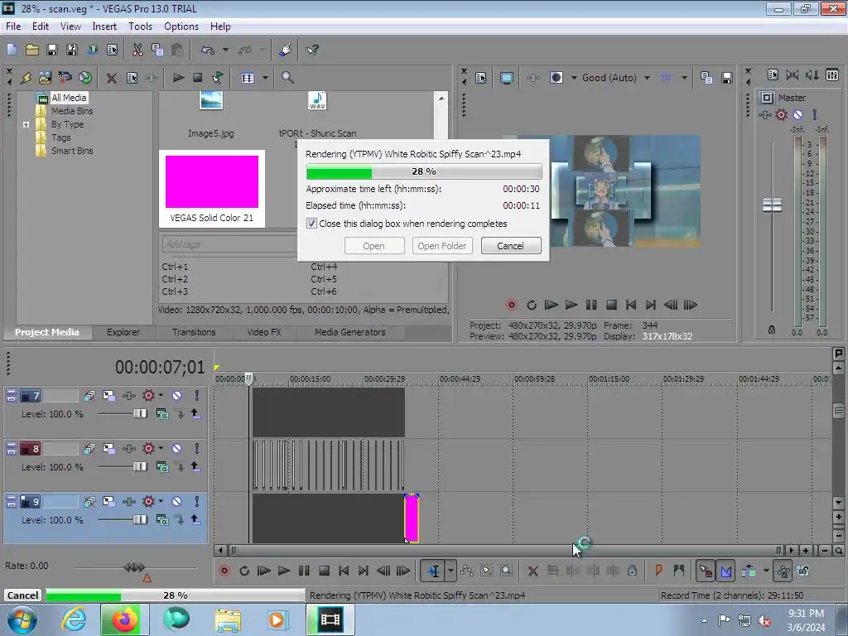Switch to the Video FX tab
The image size is (848, 636).
pos(264,332)
